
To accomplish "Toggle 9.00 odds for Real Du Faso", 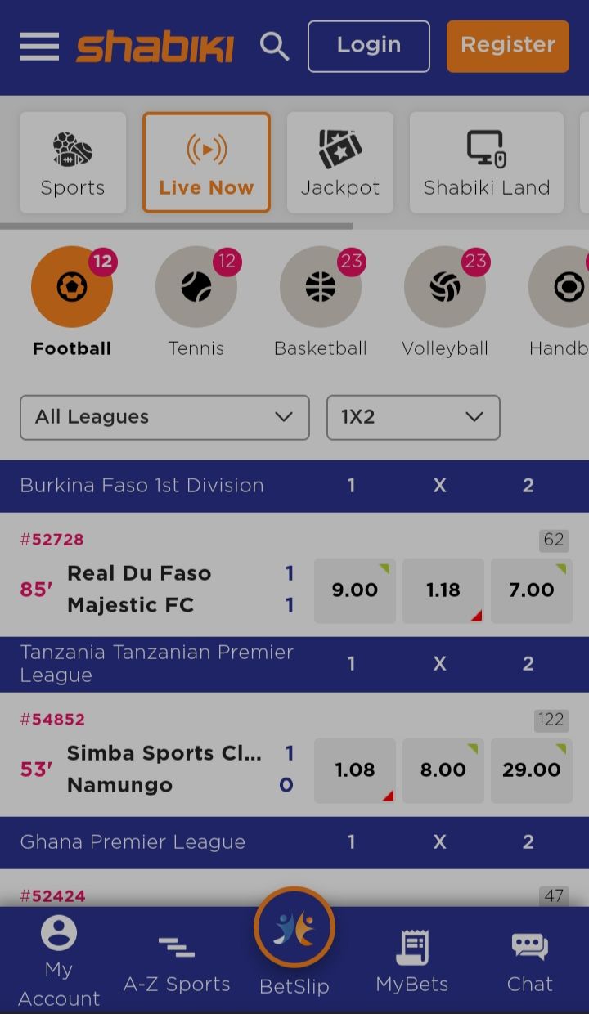I will click(x=355, y=590).
